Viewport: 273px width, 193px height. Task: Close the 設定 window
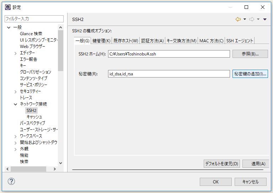coord(263,7)
